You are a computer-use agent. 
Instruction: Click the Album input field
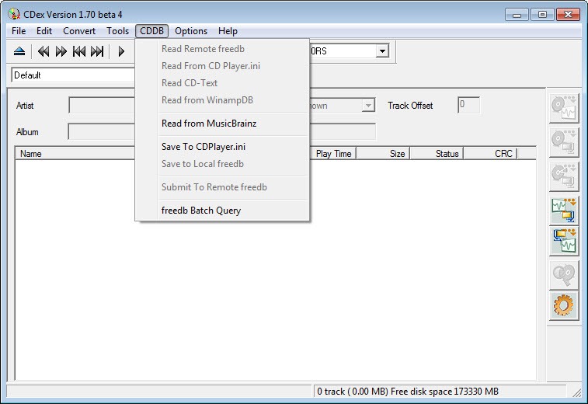coord(102,131)
